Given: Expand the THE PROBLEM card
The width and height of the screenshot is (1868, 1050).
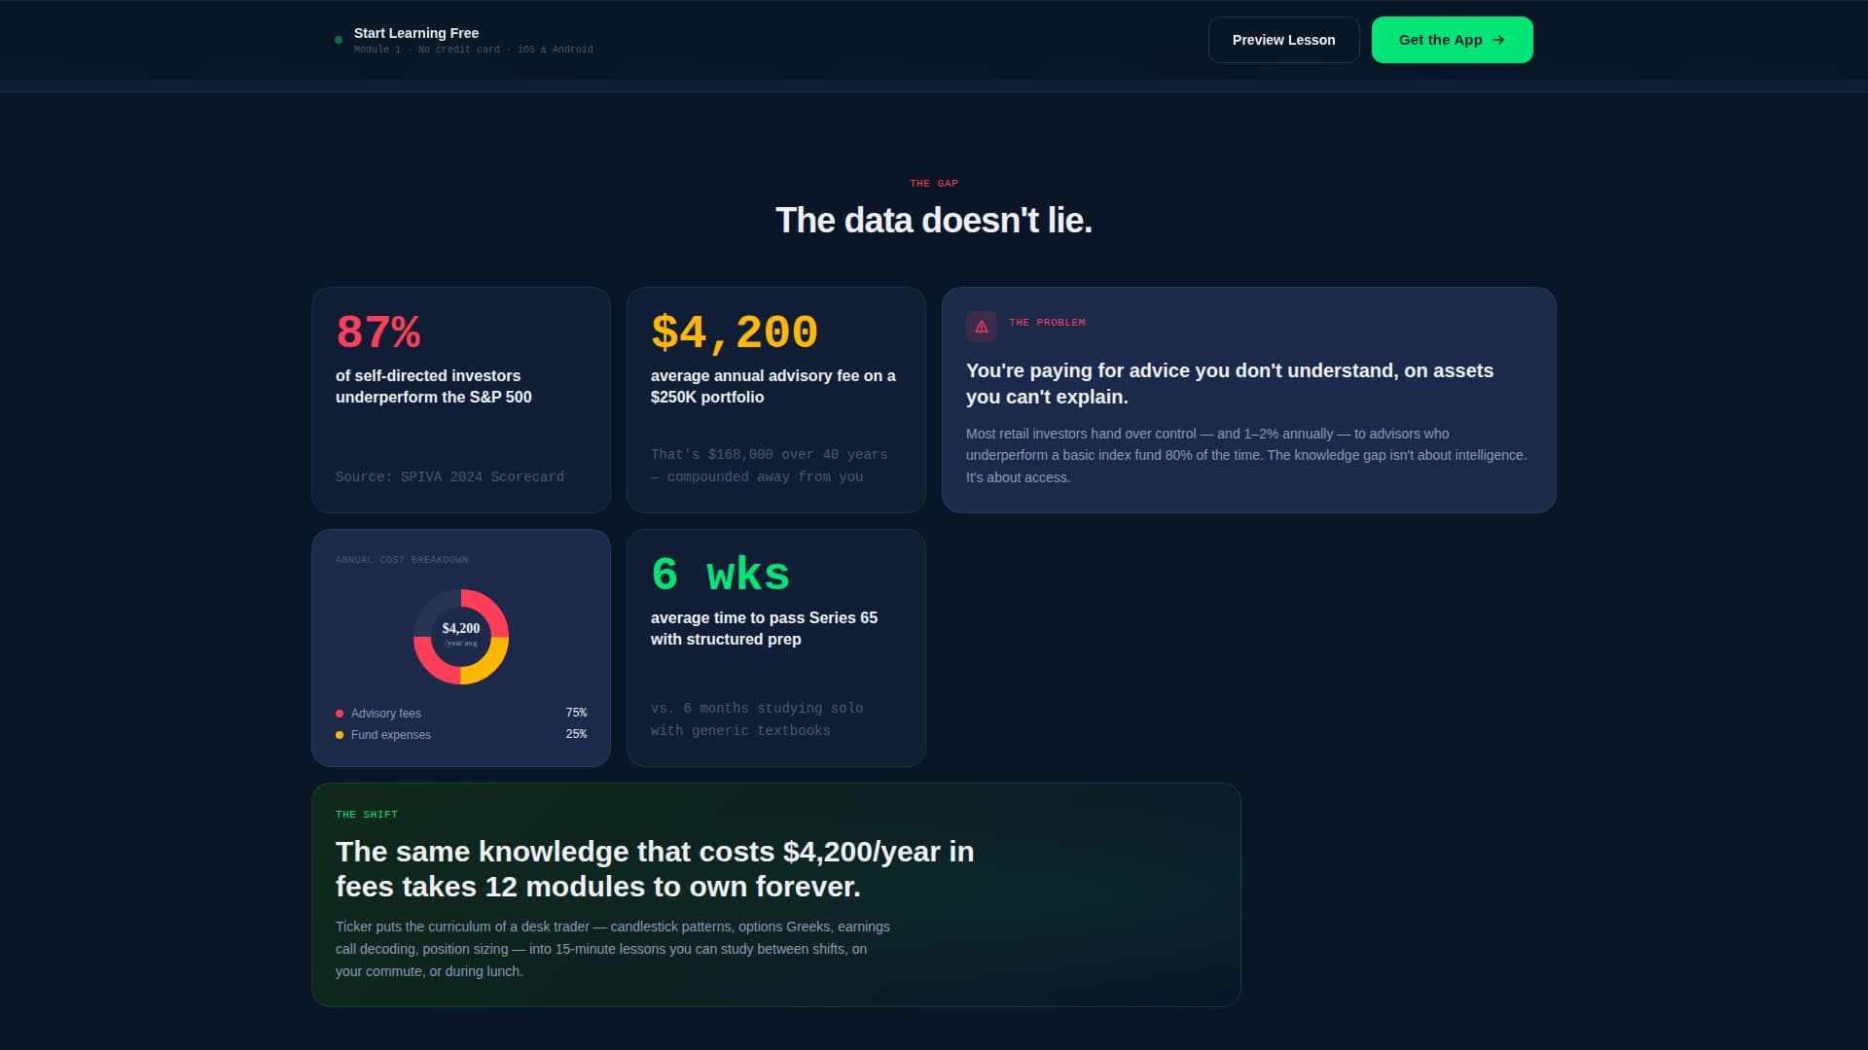Looking at the screenshot, I should [1249, 400].
